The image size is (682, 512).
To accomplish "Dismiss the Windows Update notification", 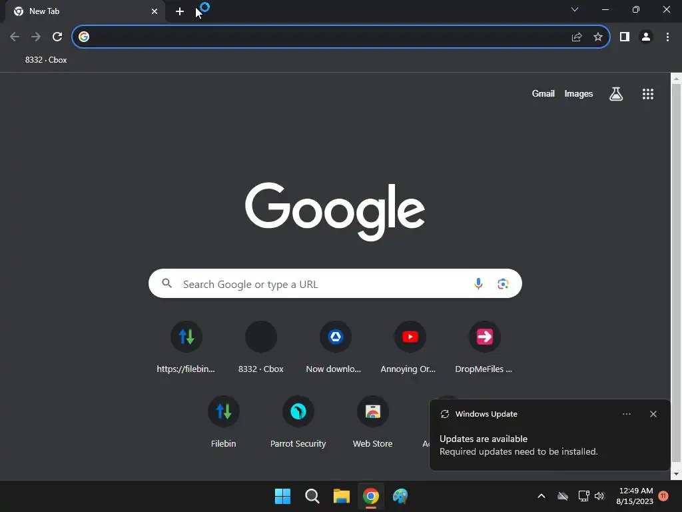I will [x=653, y=414].
